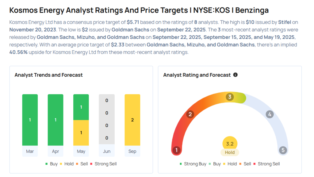This screenshot has width=314, height=177.
Task: Toggle Strong Buy in rating gauge legend
Action: pyautogui.click(x=193, y=164)
